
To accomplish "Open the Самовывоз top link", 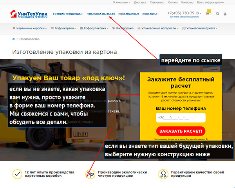I will pos(157,2).
